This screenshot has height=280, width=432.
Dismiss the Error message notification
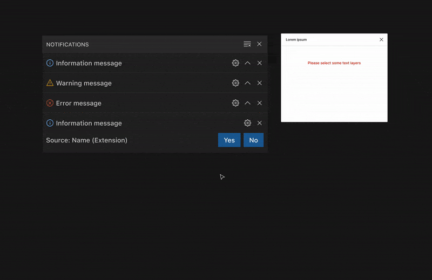(260, 103)
